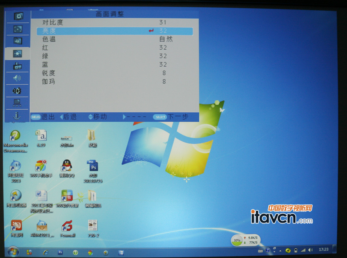This screenshot has height=258, width=347.
Task: Click the red enter arrow on 亮度 row
Action: (x=151, y=31)
